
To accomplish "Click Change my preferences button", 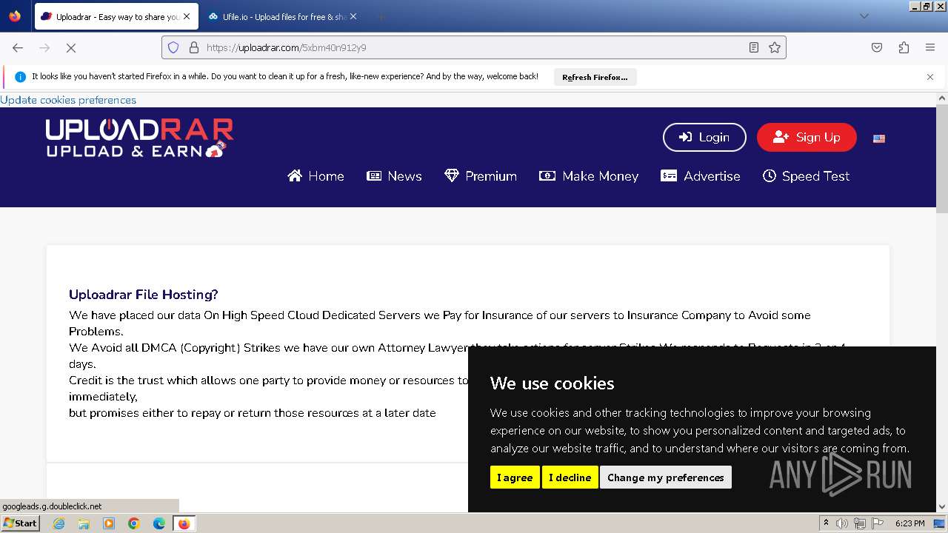I will click(x=666, y=477).
